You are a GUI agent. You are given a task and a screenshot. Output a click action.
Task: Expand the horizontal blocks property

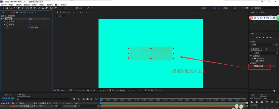coord(4,22)
